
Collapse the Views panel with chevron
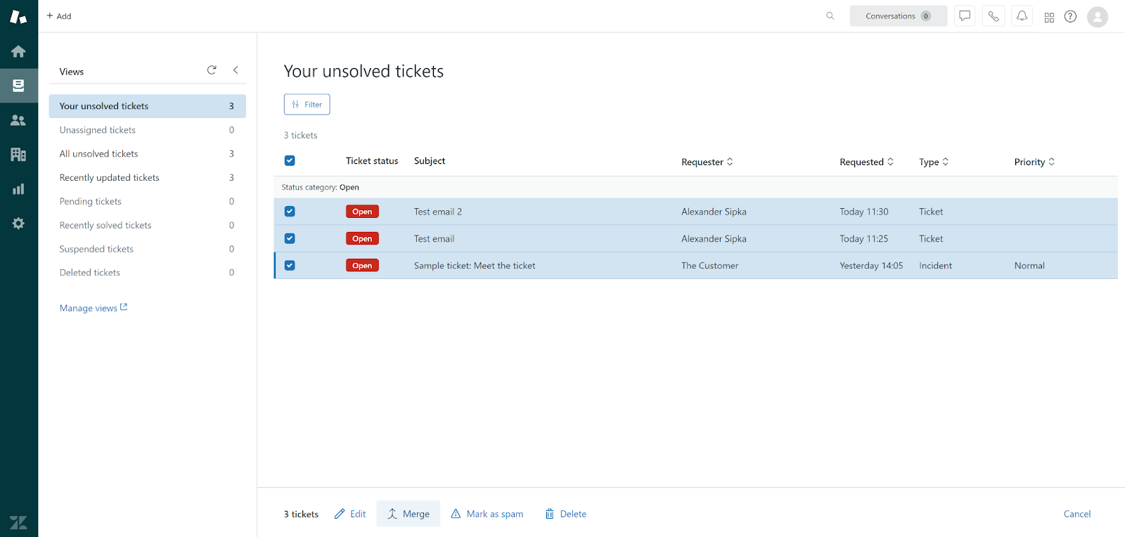point(236,70)
